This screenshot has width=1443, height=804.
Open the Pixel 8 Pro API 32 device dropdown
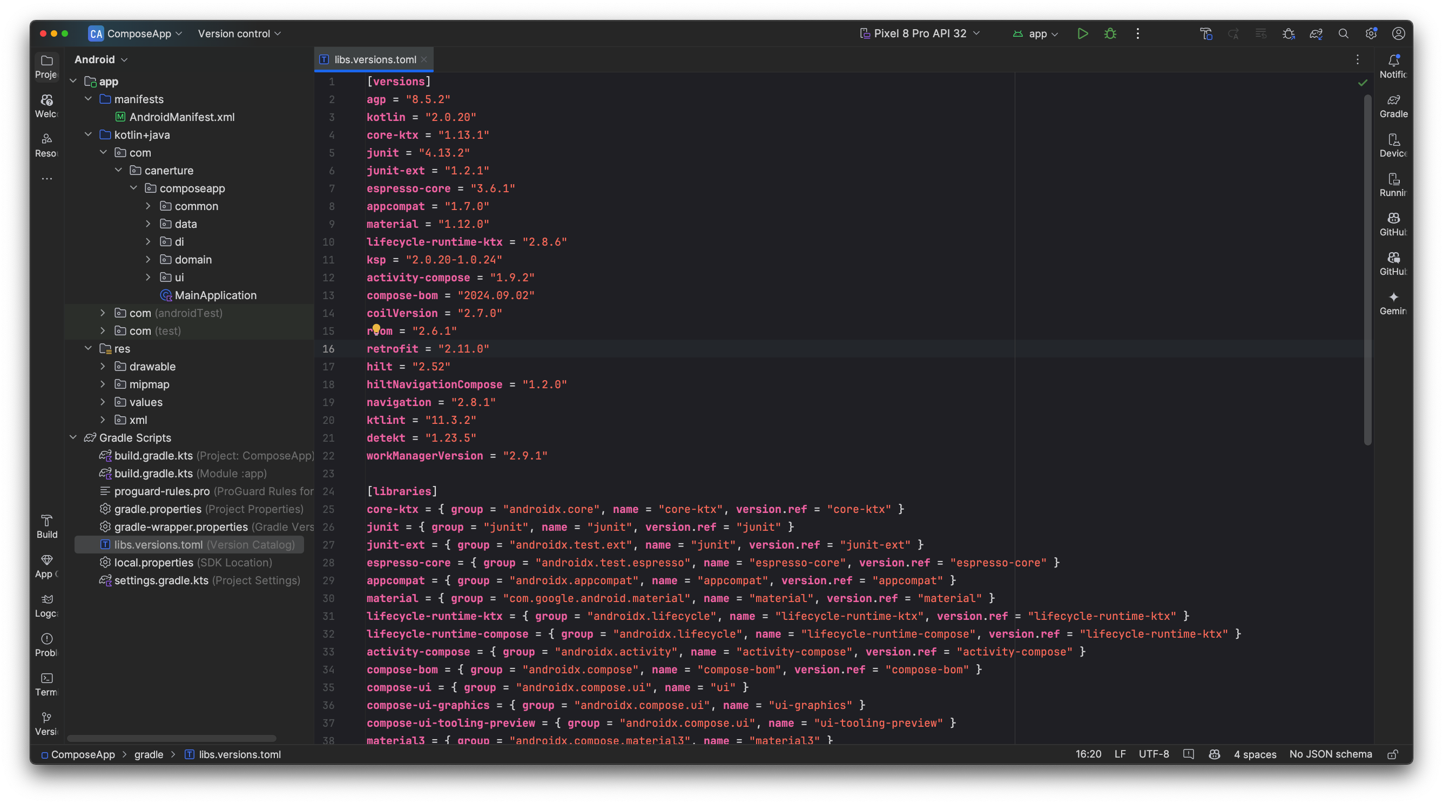click(x=919, y=33)
